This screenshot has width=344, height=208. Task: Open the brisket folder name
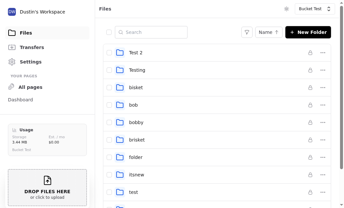[137, 140]
